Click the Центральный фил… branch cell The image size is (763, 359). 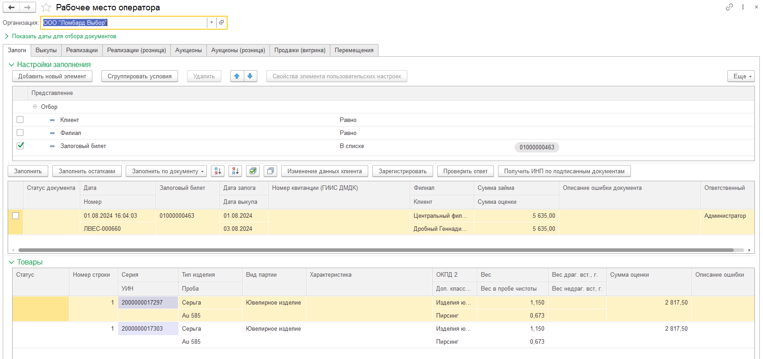point(442,215)
